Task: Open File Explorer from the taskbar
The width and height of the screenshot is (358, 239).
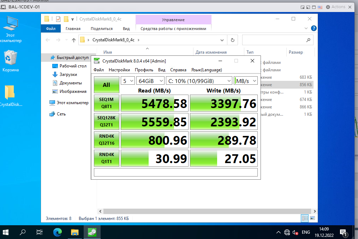Action: pos(74,232)
